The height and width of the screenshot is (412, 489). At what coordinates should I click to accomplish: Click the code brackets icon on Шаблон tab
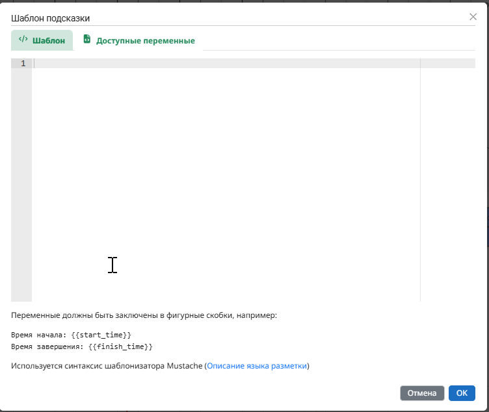[23, 39]
